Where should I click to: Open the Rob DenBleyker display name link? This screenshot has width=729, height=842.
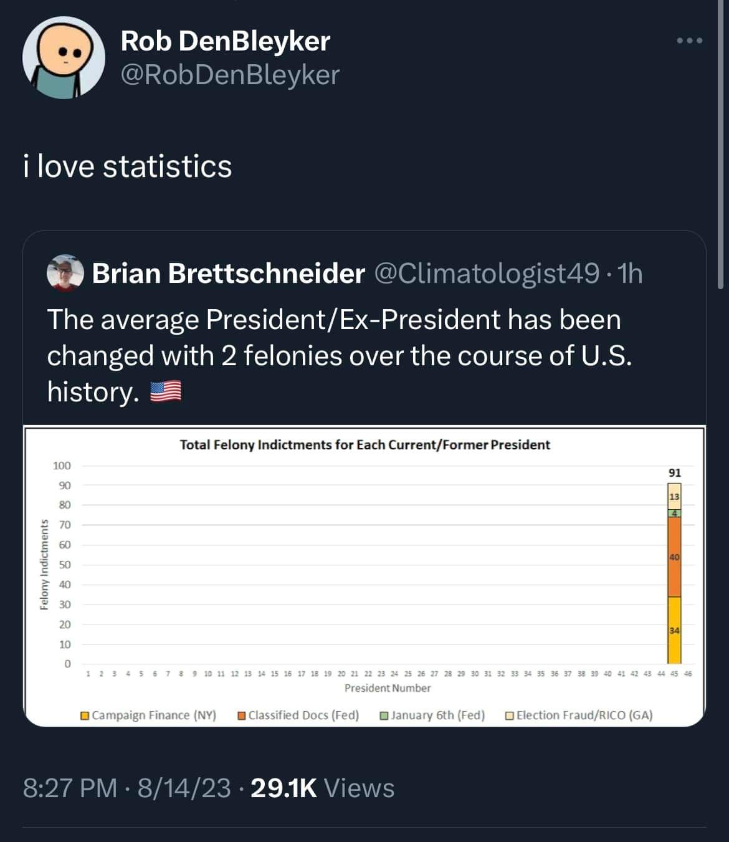tap(226, 41)
